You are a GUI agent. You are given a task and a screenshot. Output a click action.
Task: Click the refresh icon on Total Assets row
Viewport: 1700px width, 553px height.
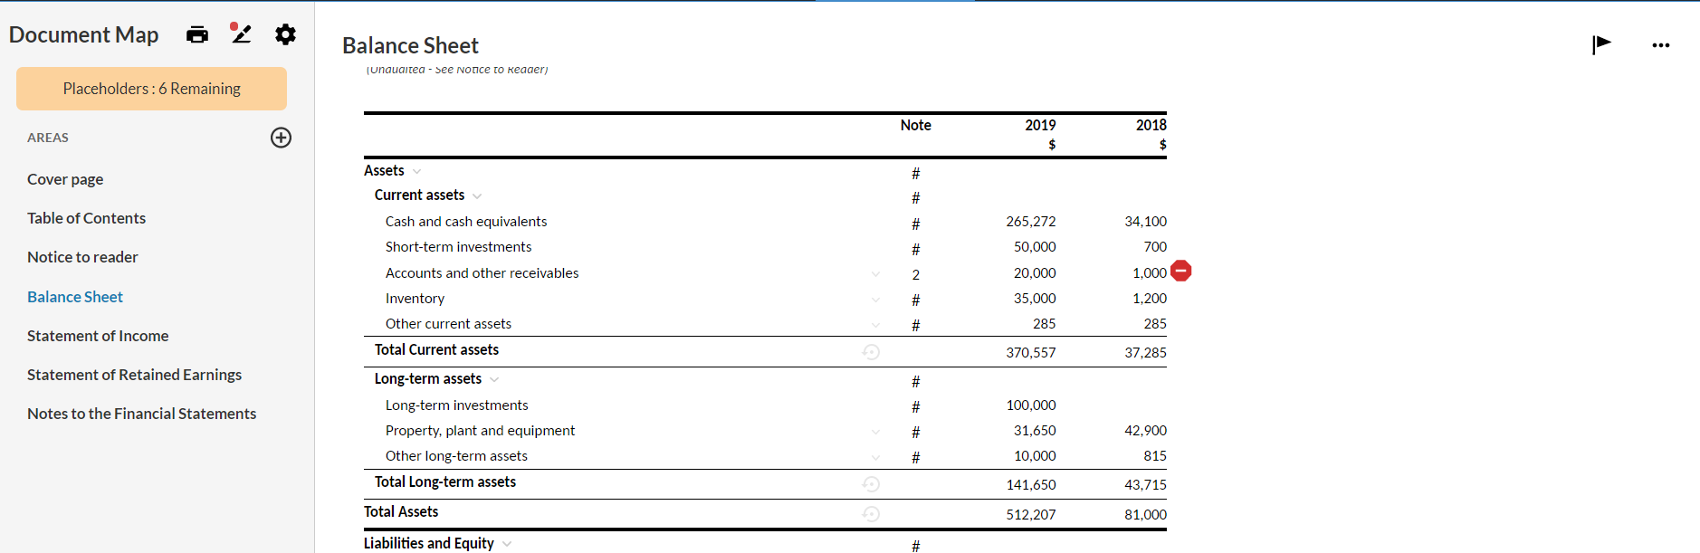(x=871, y=514)
